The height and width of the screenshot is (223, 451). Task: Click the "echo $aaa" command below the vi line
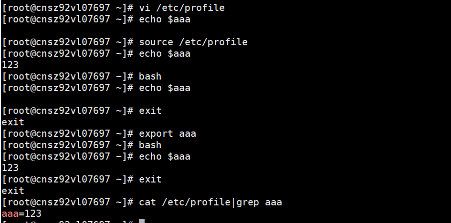click(164, 19)
